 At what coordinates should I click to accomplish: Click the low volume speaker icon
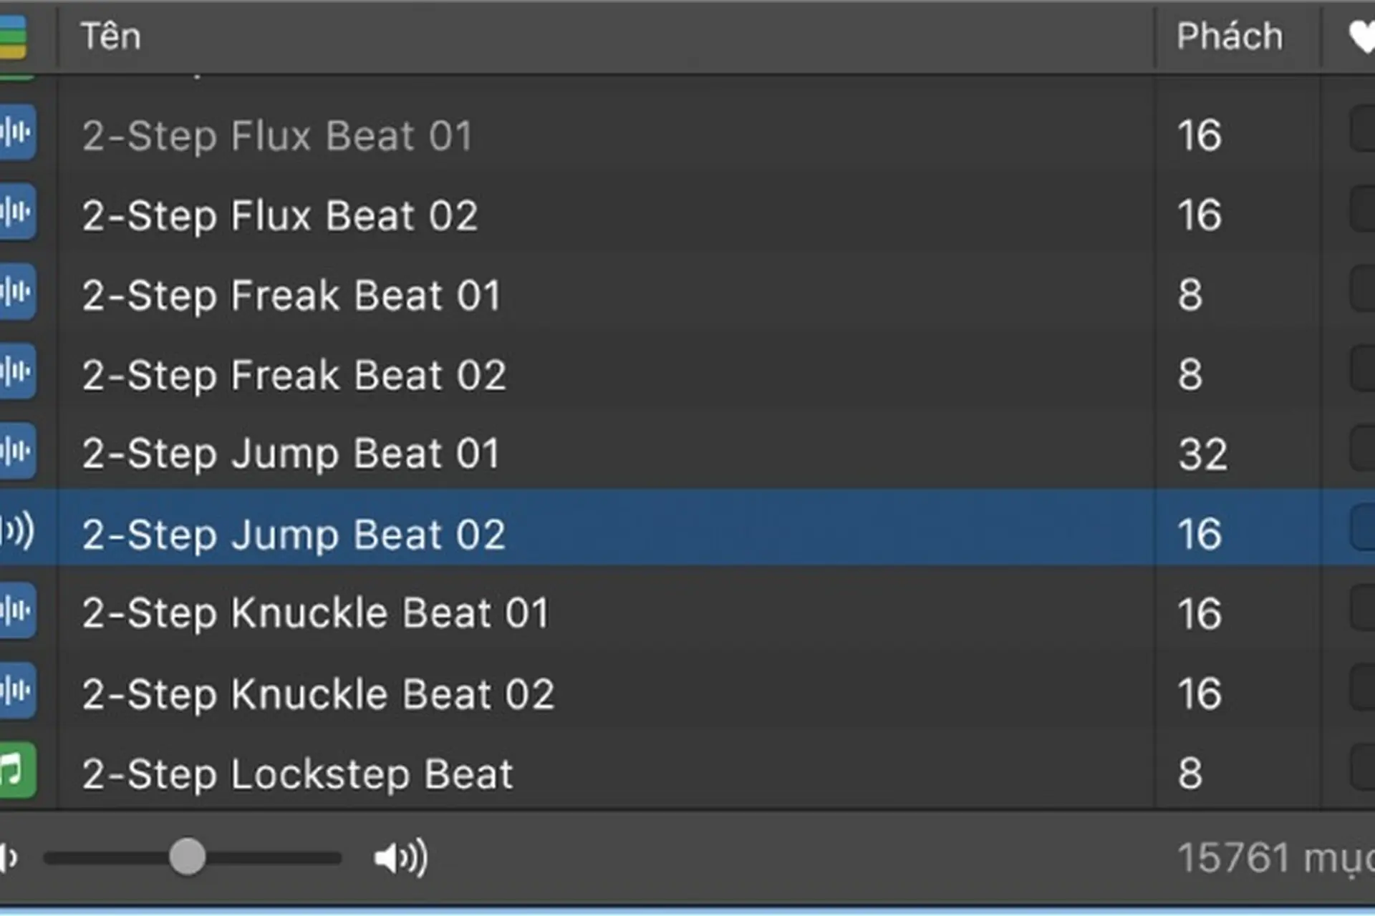9,857
